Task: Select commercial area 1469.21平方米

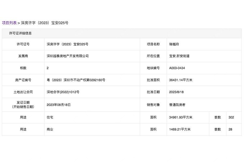Action: [x=180, y=129]
